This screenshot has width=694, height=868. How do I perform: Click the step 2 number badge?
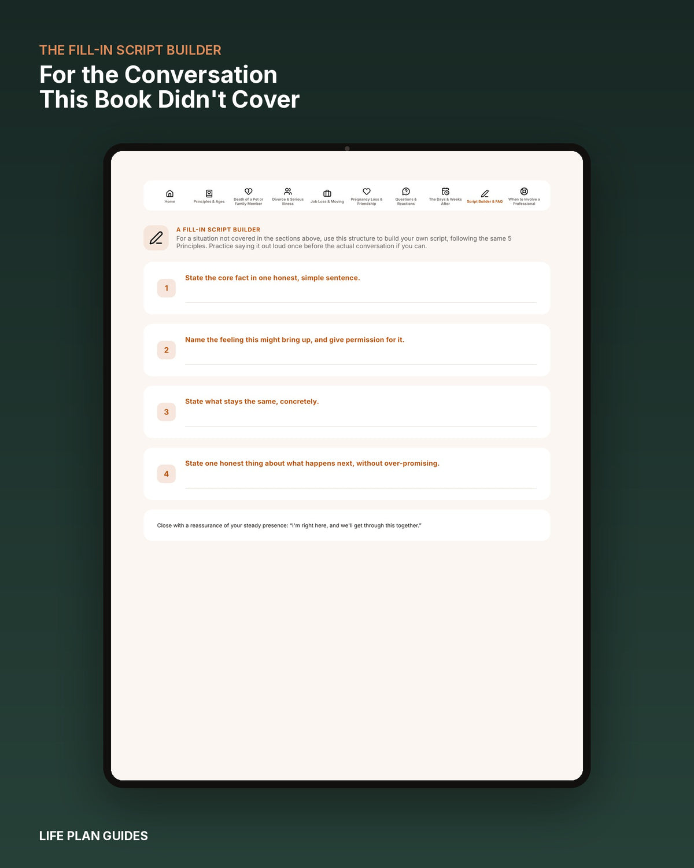click(x=167, y=350)
